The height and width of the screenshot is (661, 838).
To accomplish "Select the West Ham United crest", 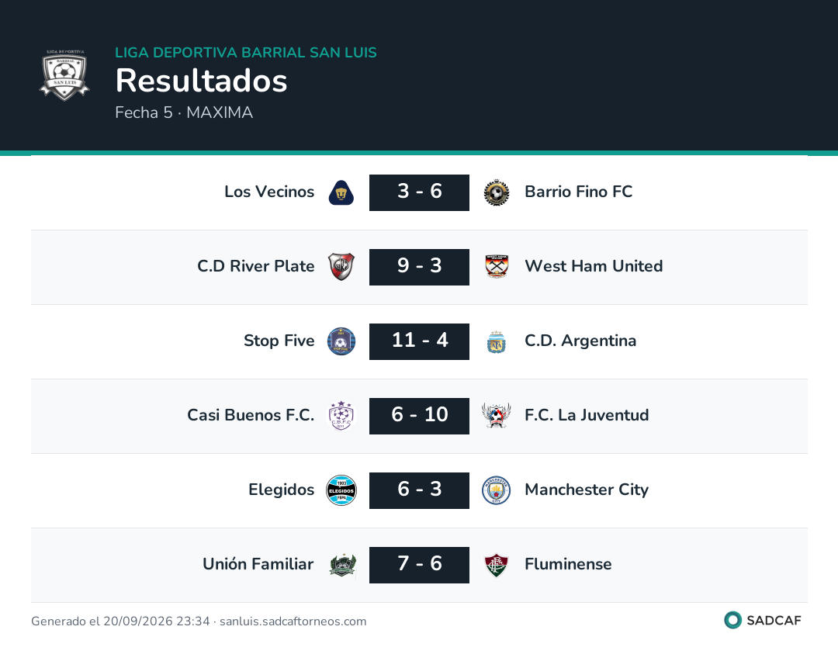I will [497, 267].
